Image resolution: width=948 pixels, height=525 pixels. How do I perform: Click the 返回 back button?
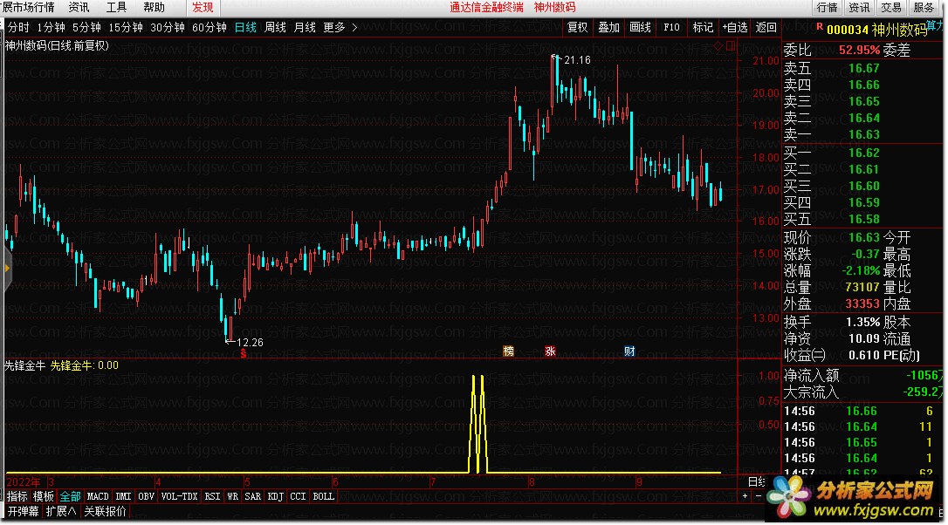tap(766, 27)
